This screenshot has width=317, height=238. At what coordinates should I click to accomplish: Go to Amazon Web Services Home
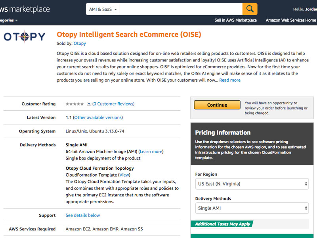[291, 20]
